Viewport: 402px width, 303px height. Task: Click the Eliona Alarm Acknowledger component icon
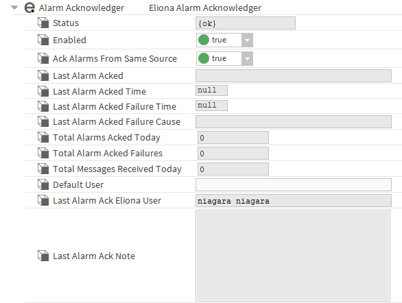pos(29,8)
